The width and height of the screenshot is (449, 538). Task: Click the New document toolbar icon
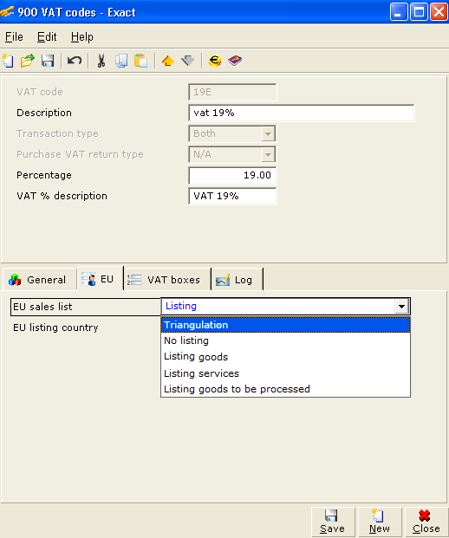pos(8,61)
